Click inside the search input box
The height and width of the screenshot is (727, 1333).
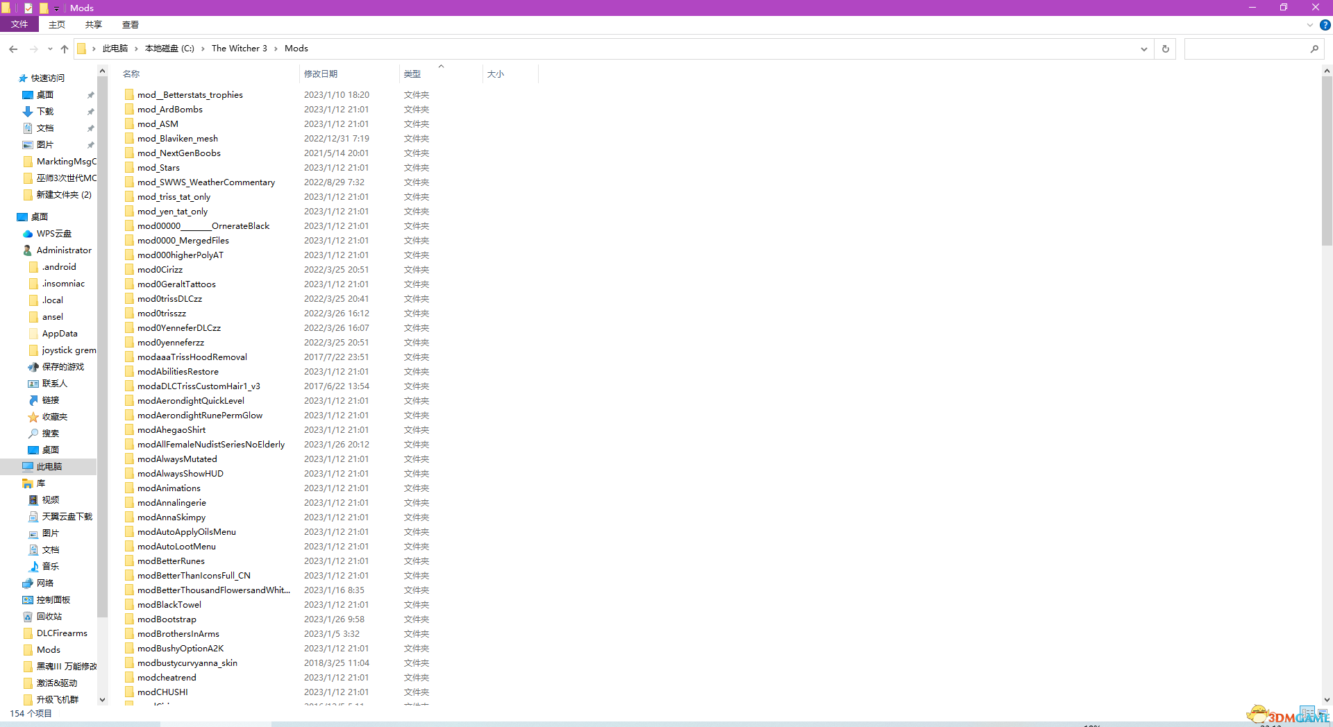[x=1246, y=49]
